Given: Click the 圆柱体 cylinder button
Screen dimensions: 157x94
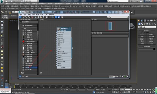Looking at the screenshot, I should click(x=142, y=39).
